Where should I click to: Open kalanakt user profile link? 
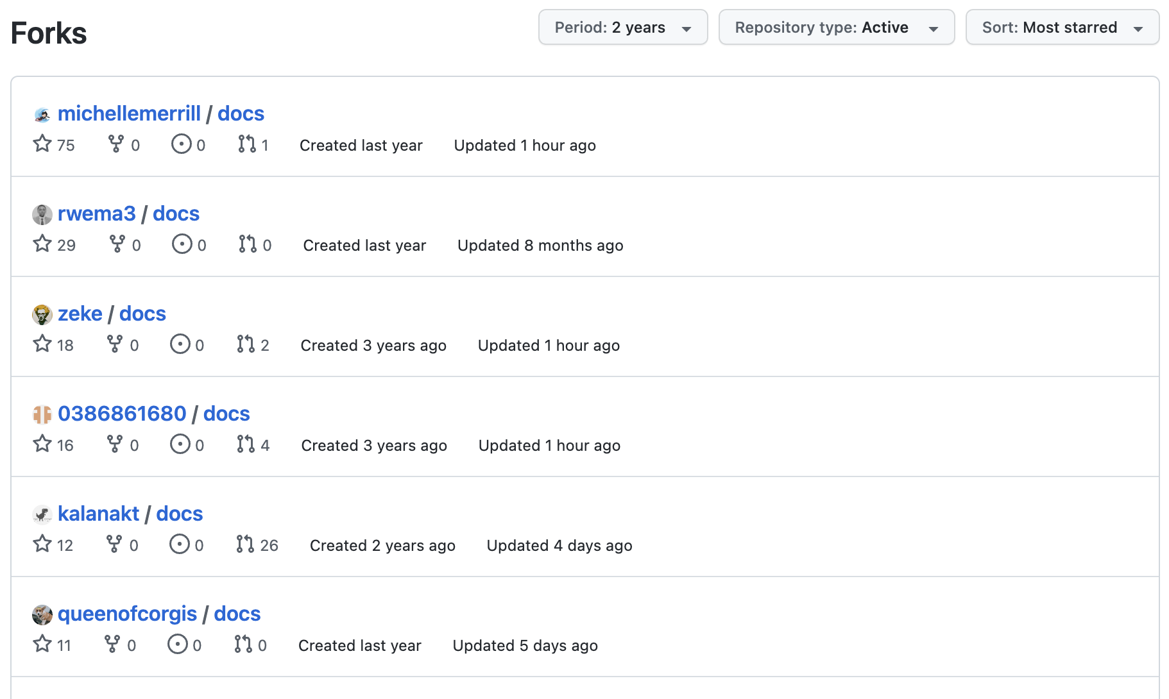[x=98, y=514]
